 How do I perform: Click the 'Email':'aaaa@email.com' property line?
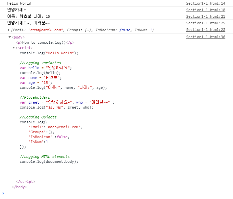(55, 127)
